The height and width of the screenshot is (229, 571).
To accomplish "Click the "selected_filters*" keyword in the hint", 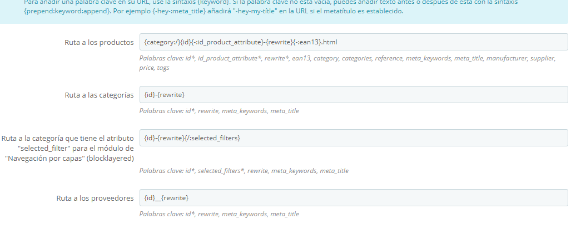I will pos(221,171).
